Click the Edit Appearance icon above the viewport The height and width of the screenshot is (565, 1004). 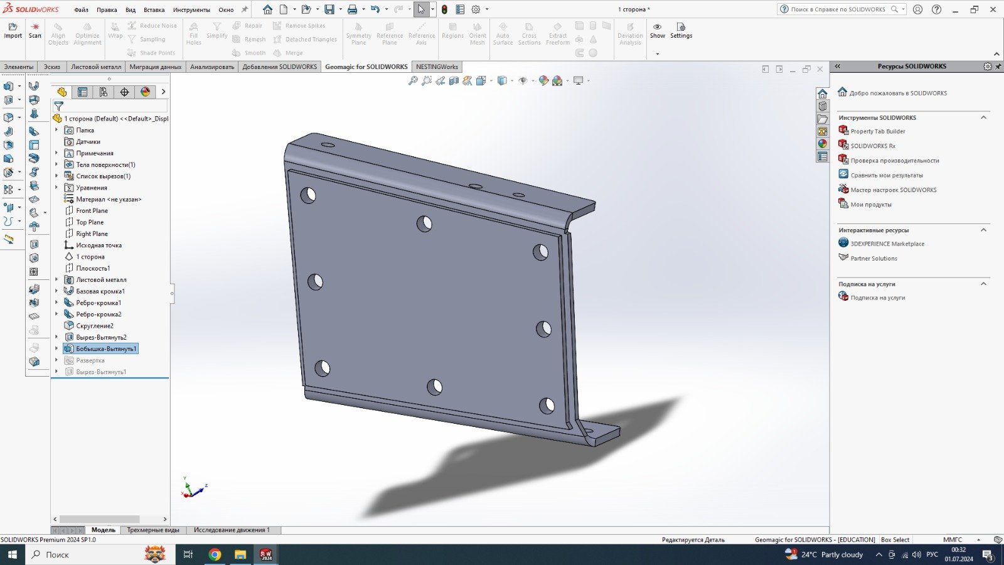pyautogui.click(x=543, y=80)
